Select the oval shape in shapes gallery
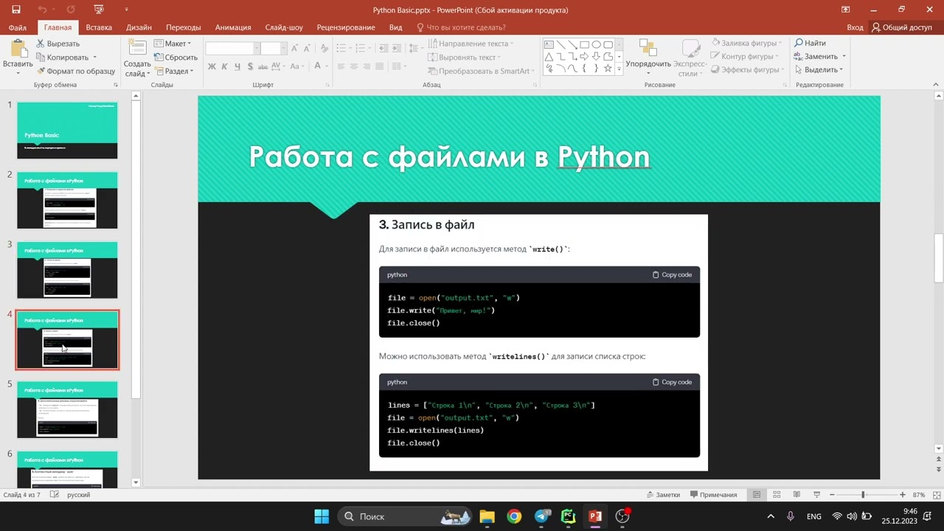The height and width of the screenshot is (531, 944). pos(596,44)
